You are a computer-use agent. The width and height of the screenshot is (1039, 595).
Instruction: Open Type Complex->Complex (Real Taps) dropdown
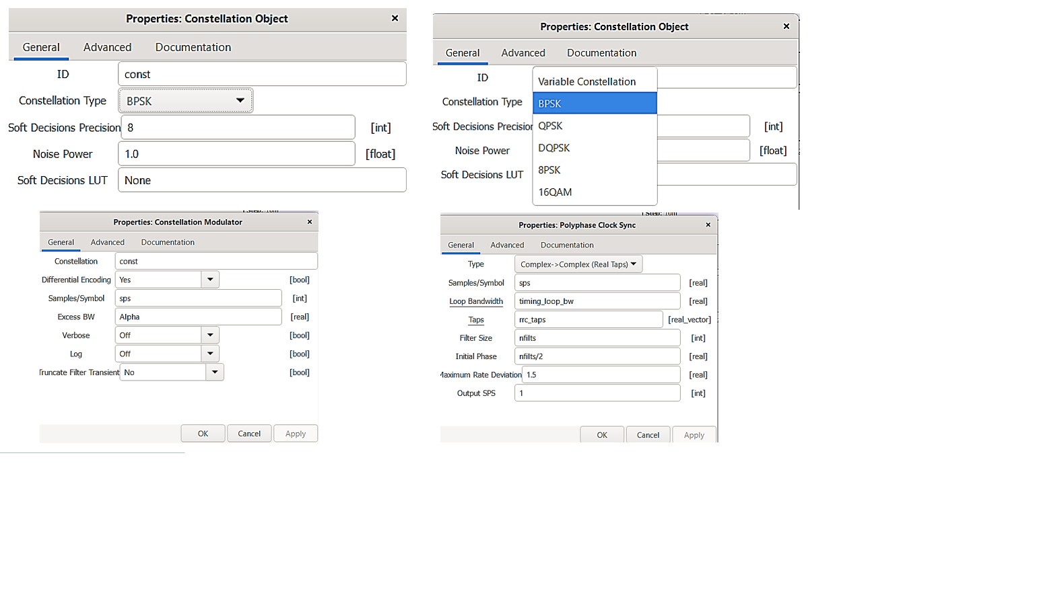(x=578, y=264)
